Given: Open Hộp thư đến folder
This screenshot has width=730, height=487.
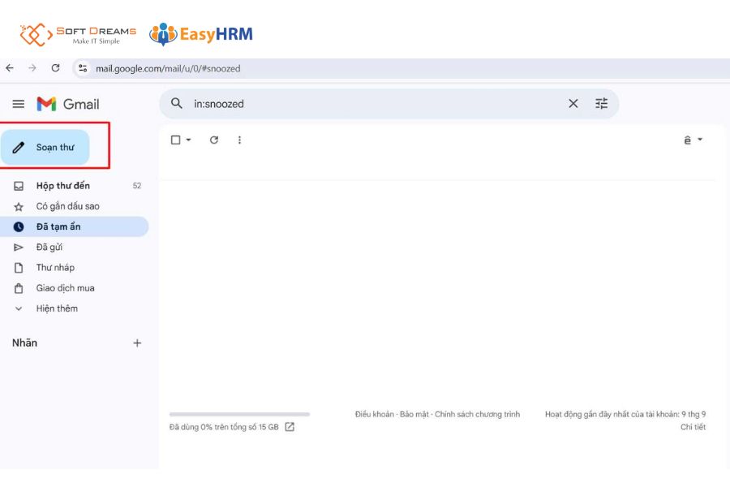Looking at the screenshot, I should 62,186.
